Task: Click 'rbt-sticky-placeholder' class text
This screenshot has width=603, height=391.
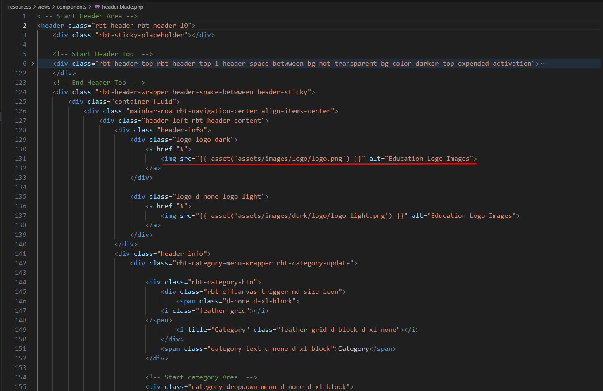Action: click(142, 35)
